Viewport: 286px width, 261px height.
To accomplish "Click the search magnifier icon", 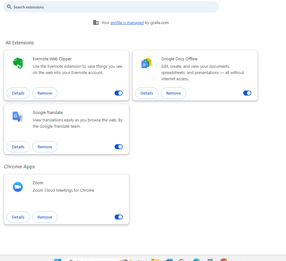I will (9, 7).
